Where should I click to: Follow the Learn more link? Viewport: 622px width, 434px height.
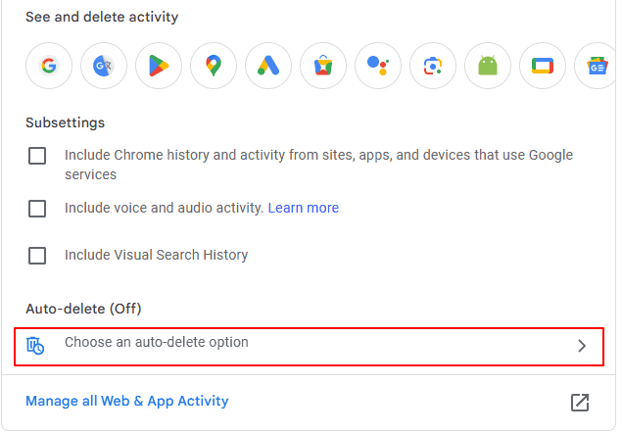point(304,208)
